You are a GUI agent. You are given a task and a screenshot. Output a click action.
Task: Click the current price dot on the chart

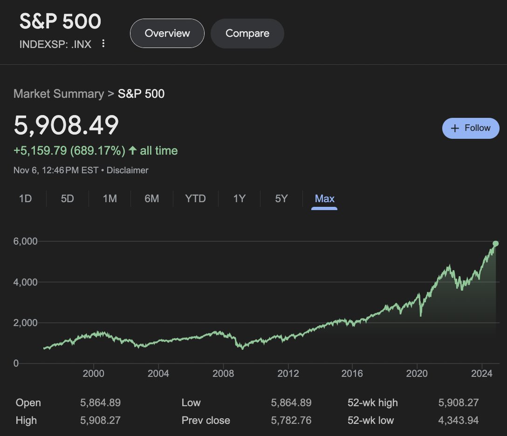point(495,244)
